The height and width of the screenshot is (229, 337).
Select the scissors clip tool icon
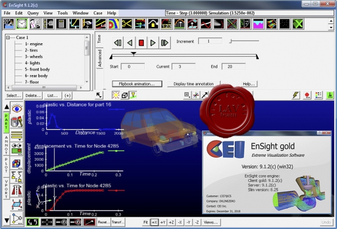[x=127, y=24]
